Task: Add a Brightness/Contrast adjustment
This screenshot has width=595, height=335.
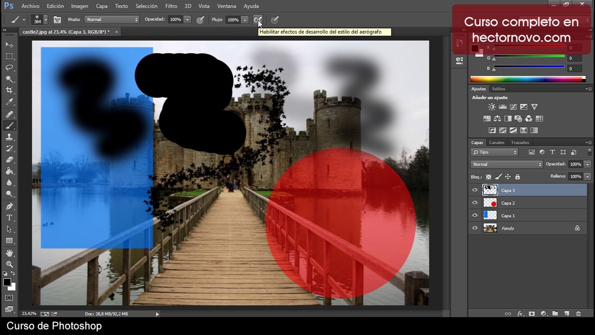Action: coord(492,107)
